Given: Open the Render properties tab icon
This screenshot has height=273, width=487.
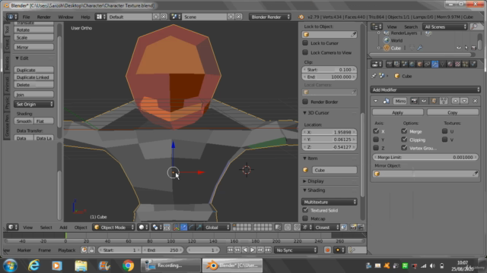Looking at the screenshot, I should pyautogui.click(x=389, y=64).
